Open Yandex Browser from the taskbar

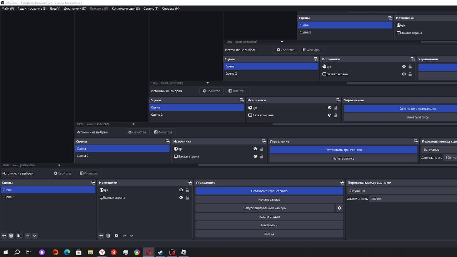pos(102,252)
